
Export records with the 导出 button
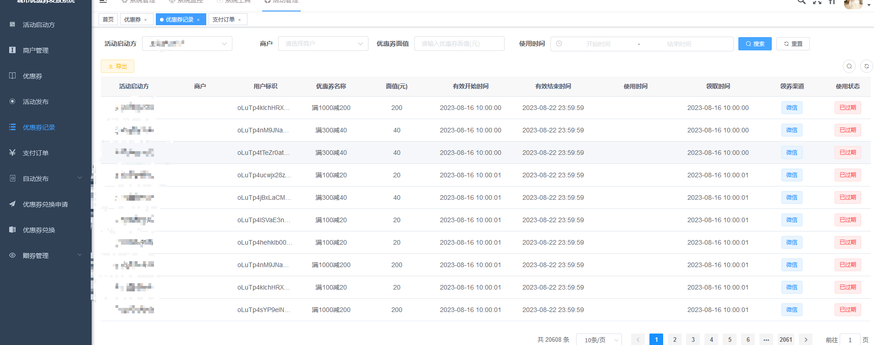[117, 66]
